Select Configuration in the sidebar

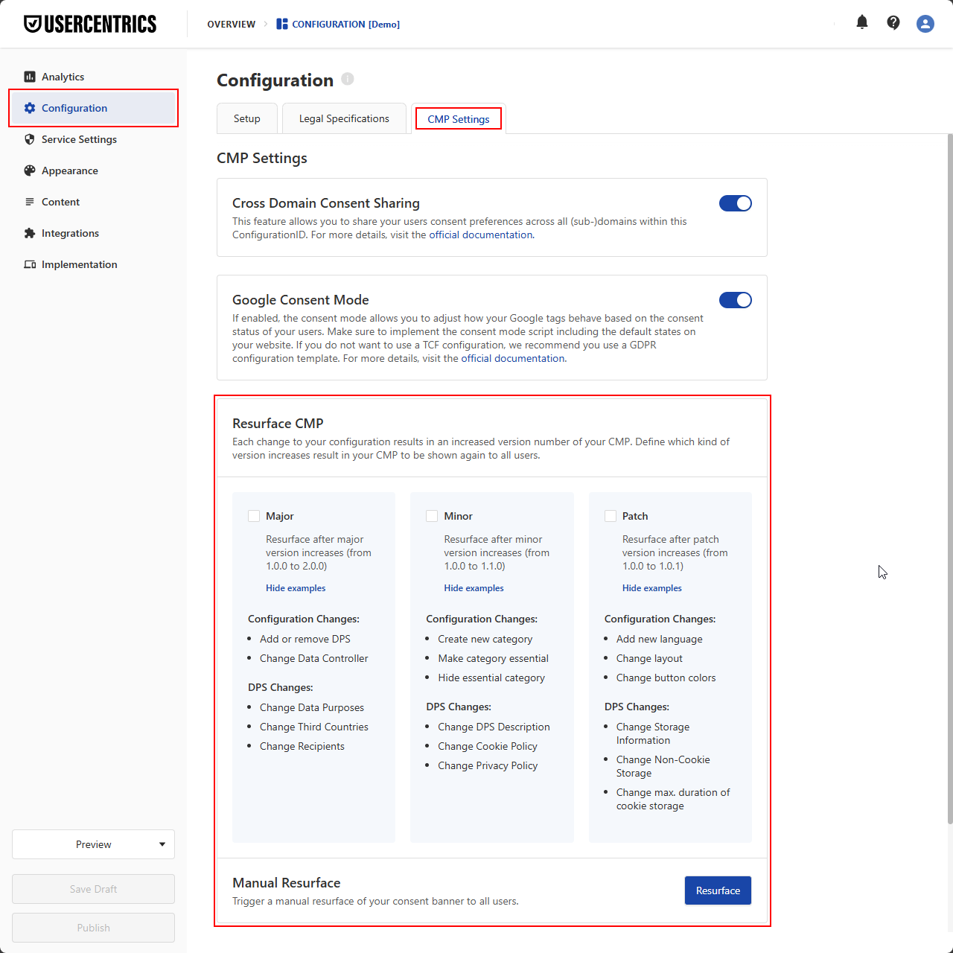click(x=94, y=108)
